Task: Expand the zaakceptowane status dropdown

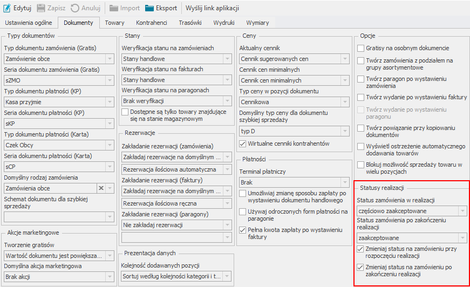Action: 462,238
